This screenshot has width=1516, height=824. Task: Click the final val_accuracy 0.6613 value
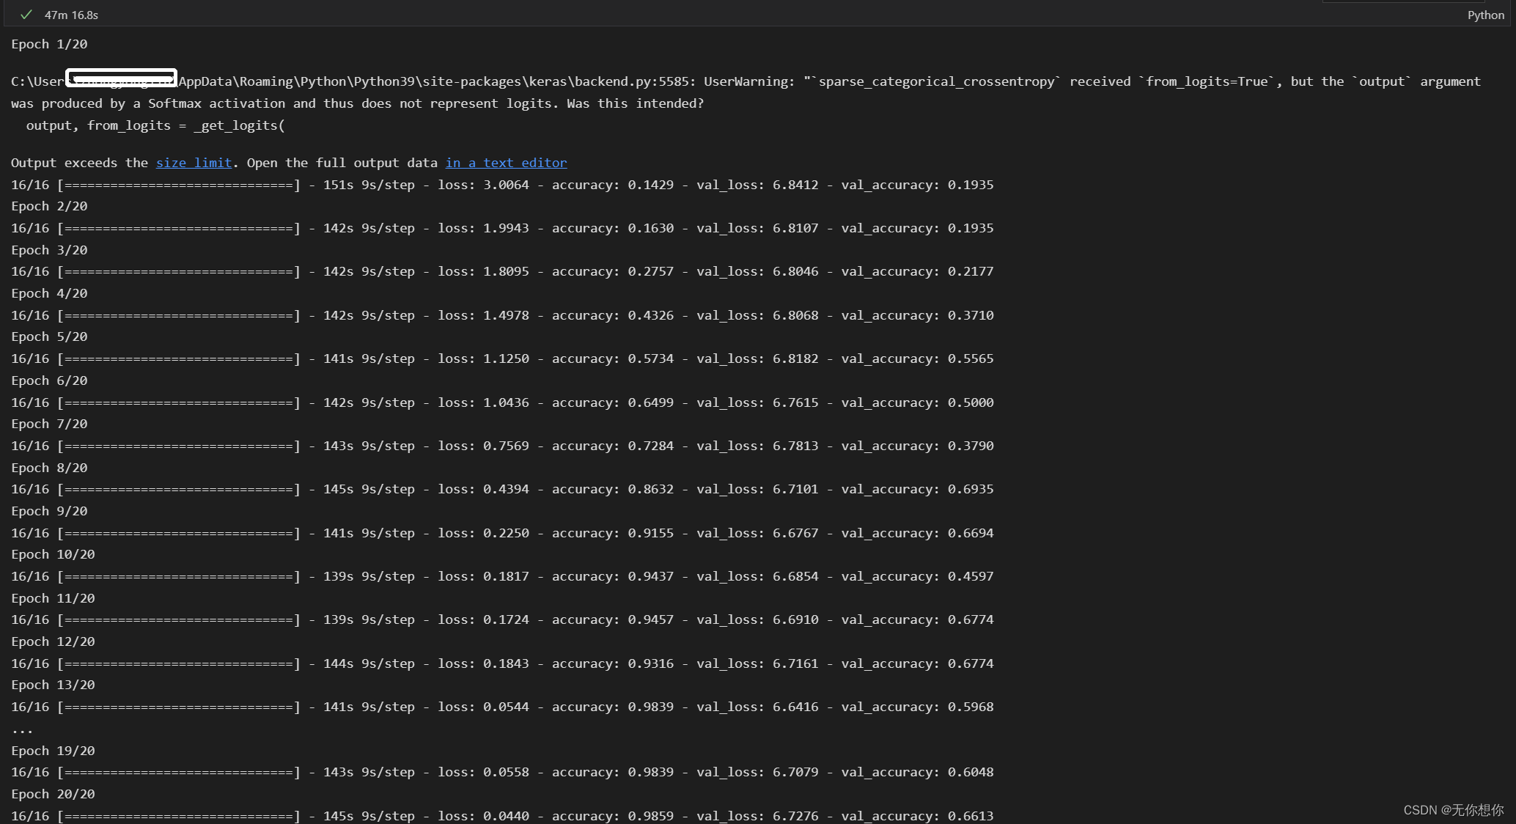pos(970,816)
